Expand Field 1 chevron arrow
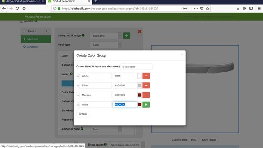The width and height of the screenshot is (263, 148). [46, 31]
